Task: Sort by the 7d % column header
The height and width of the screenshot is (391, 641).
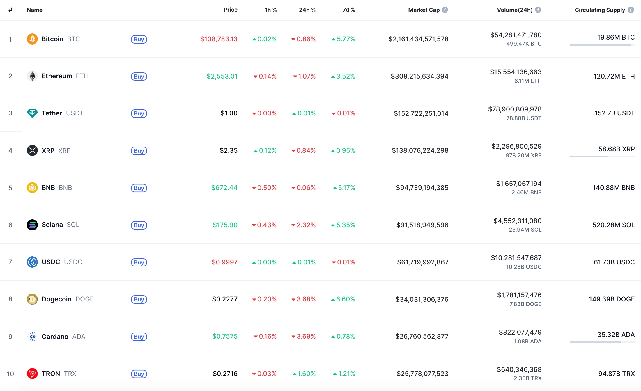Action: point(349,10)
